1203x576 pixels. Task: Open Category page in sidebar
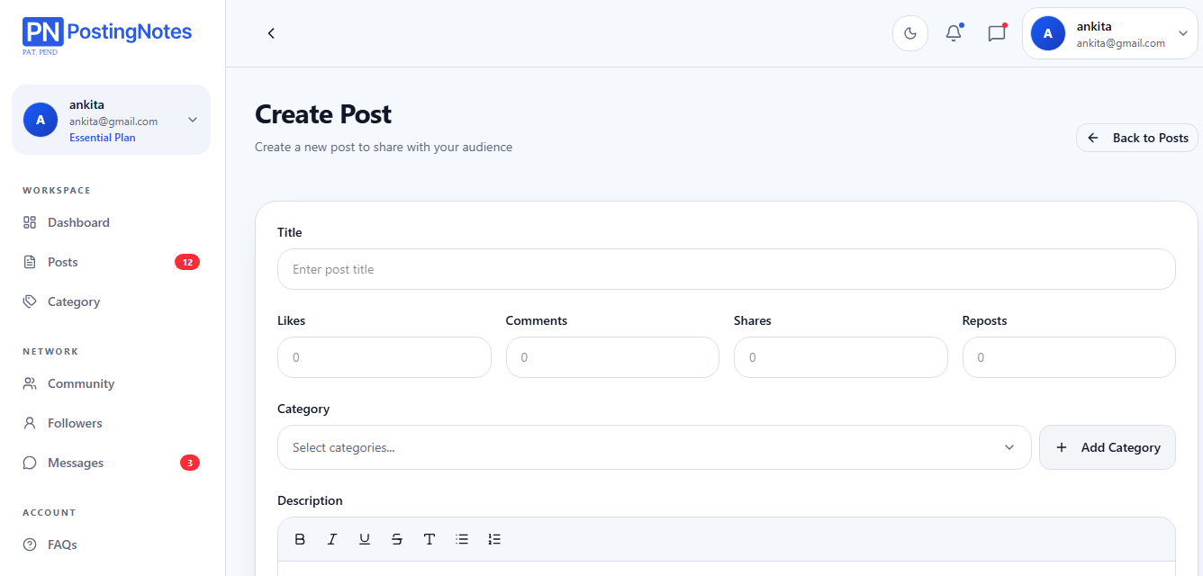113,301
